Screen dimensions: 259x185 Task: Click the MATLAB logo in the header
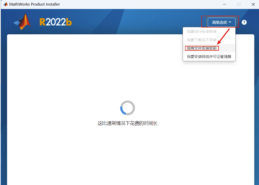(x=22, y=22)
